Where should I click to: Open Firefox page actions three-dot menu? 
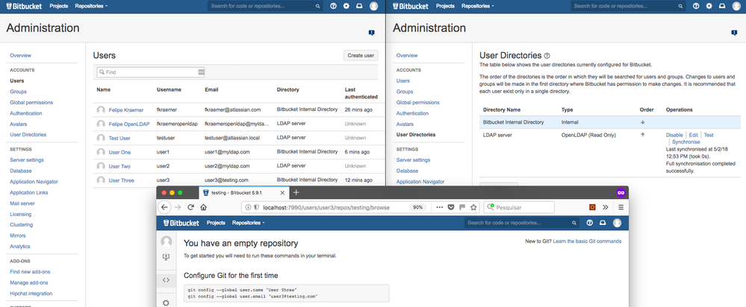pos(439,207)
